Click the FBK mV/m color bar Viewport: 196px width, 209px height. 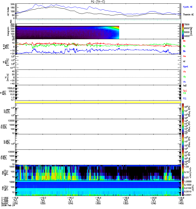coord(183,173)
